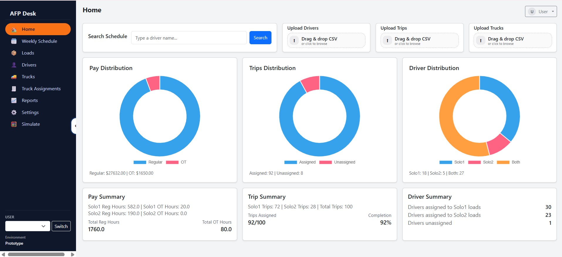This screenshot has width=562, height=257.
Task: Click the truck icon in the sidebar
Action: (x=14, y=77)
